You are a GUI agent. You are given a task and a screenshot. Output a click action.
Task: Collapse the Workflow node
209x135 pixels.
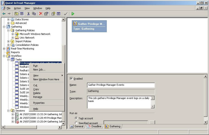coord(4,56)
